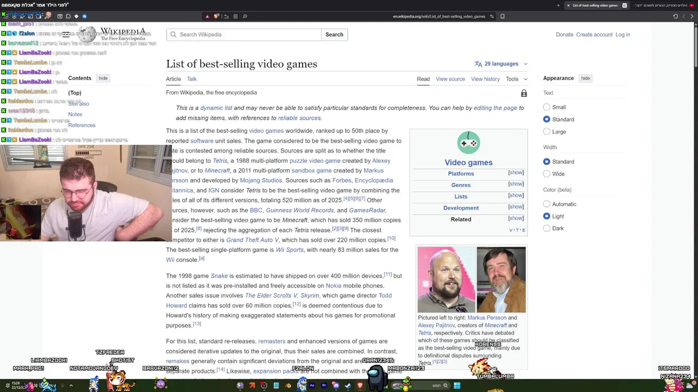
Task: Open OBS Studio from the taskbar
Action: point(264,385)
